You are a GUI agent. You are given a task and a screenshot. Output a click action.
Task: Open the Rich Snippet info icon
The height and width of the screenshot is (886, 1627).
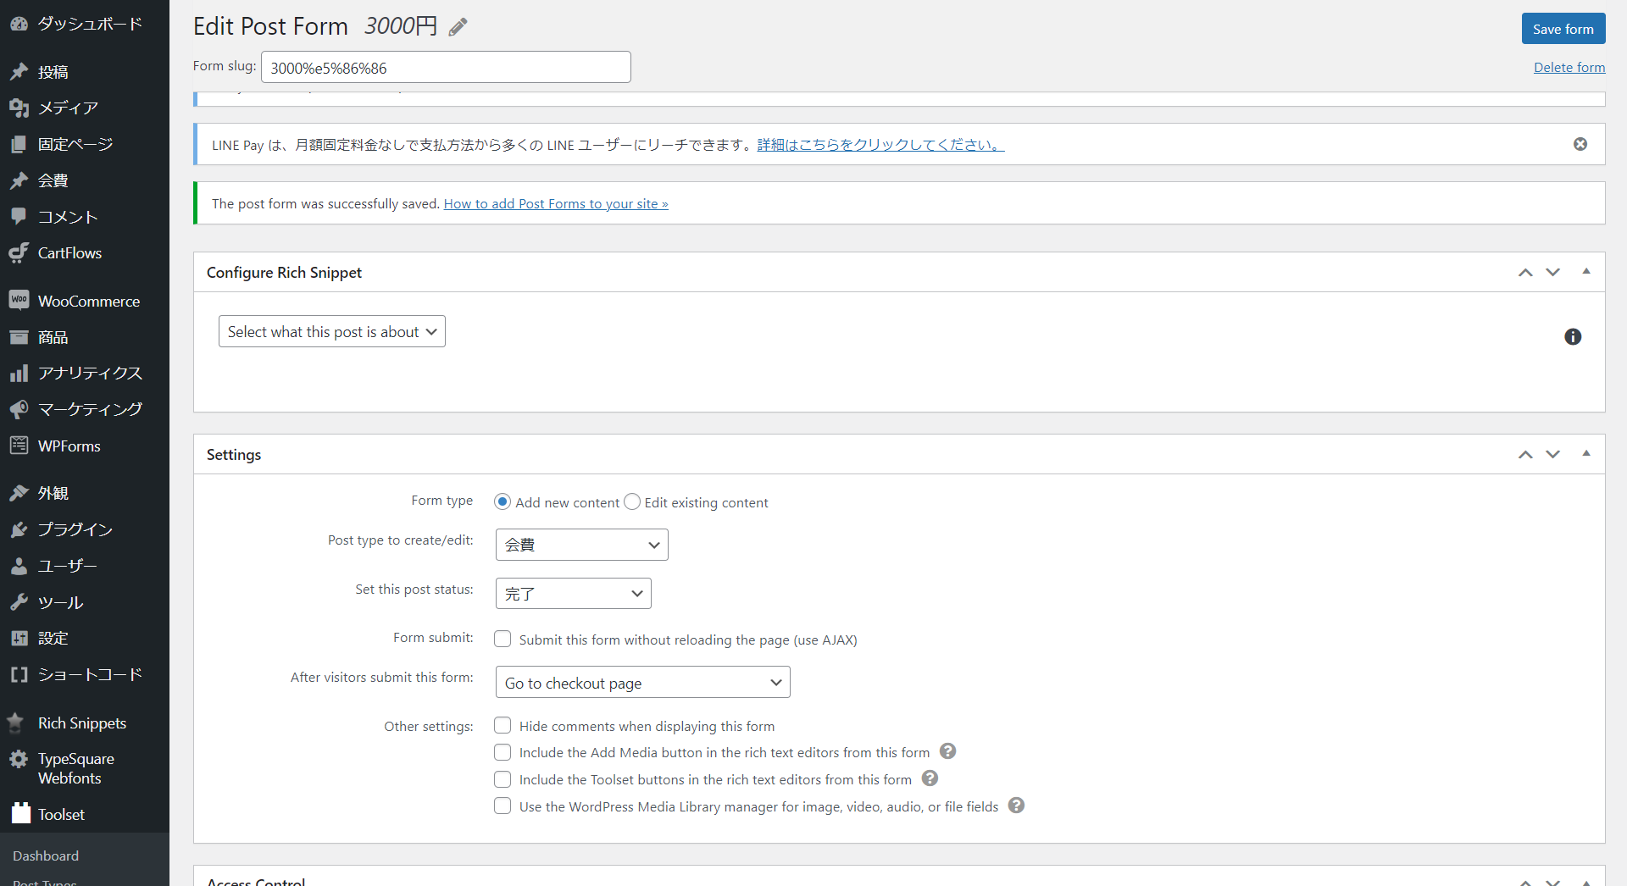point(1573,336)
